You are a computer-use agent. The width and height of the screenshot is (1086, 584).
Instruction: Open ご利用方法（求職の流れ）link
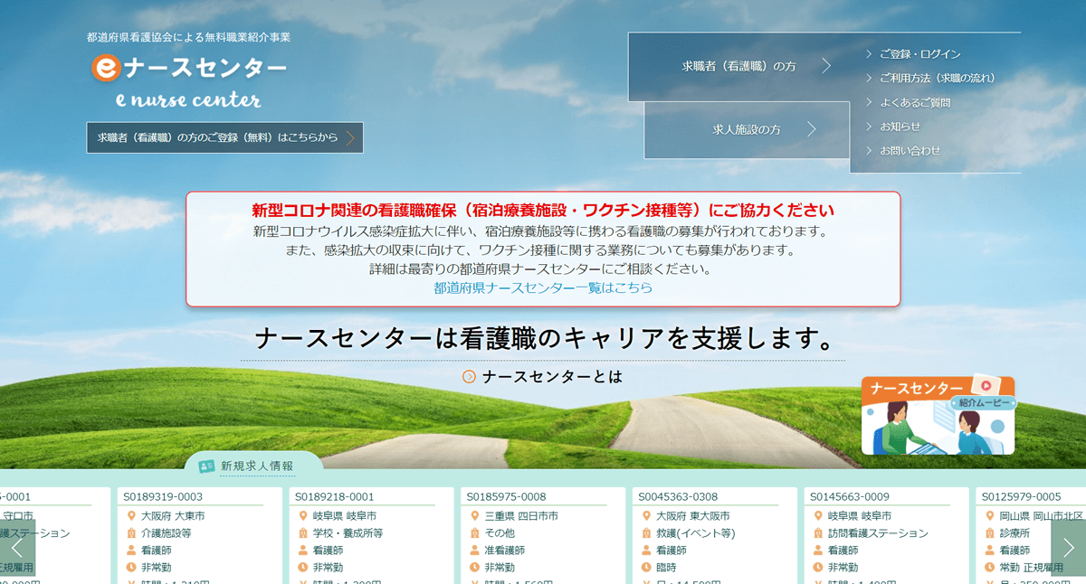(937, 79)
